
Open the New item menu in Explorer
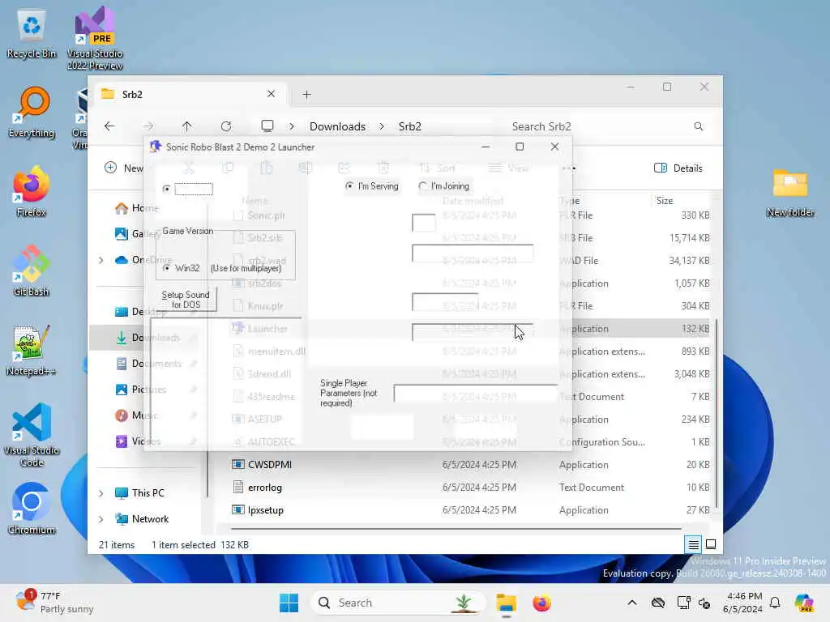[124, 168]
